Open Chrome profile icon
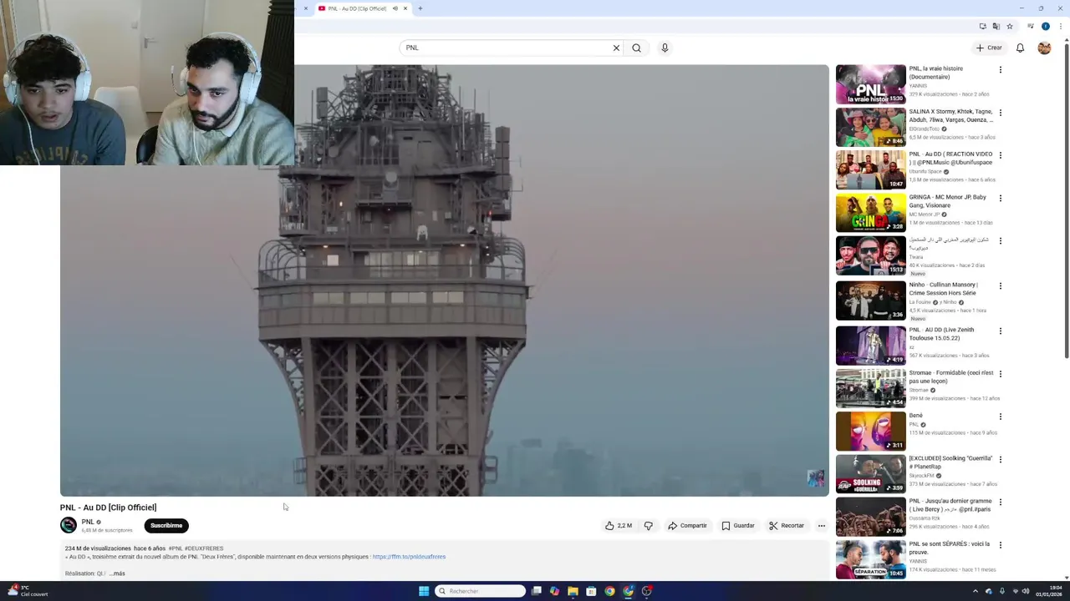 click(x=1045, y=27)
